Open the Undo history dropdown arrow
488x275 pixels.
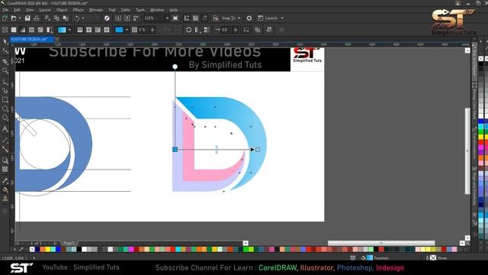pos(83,18)
